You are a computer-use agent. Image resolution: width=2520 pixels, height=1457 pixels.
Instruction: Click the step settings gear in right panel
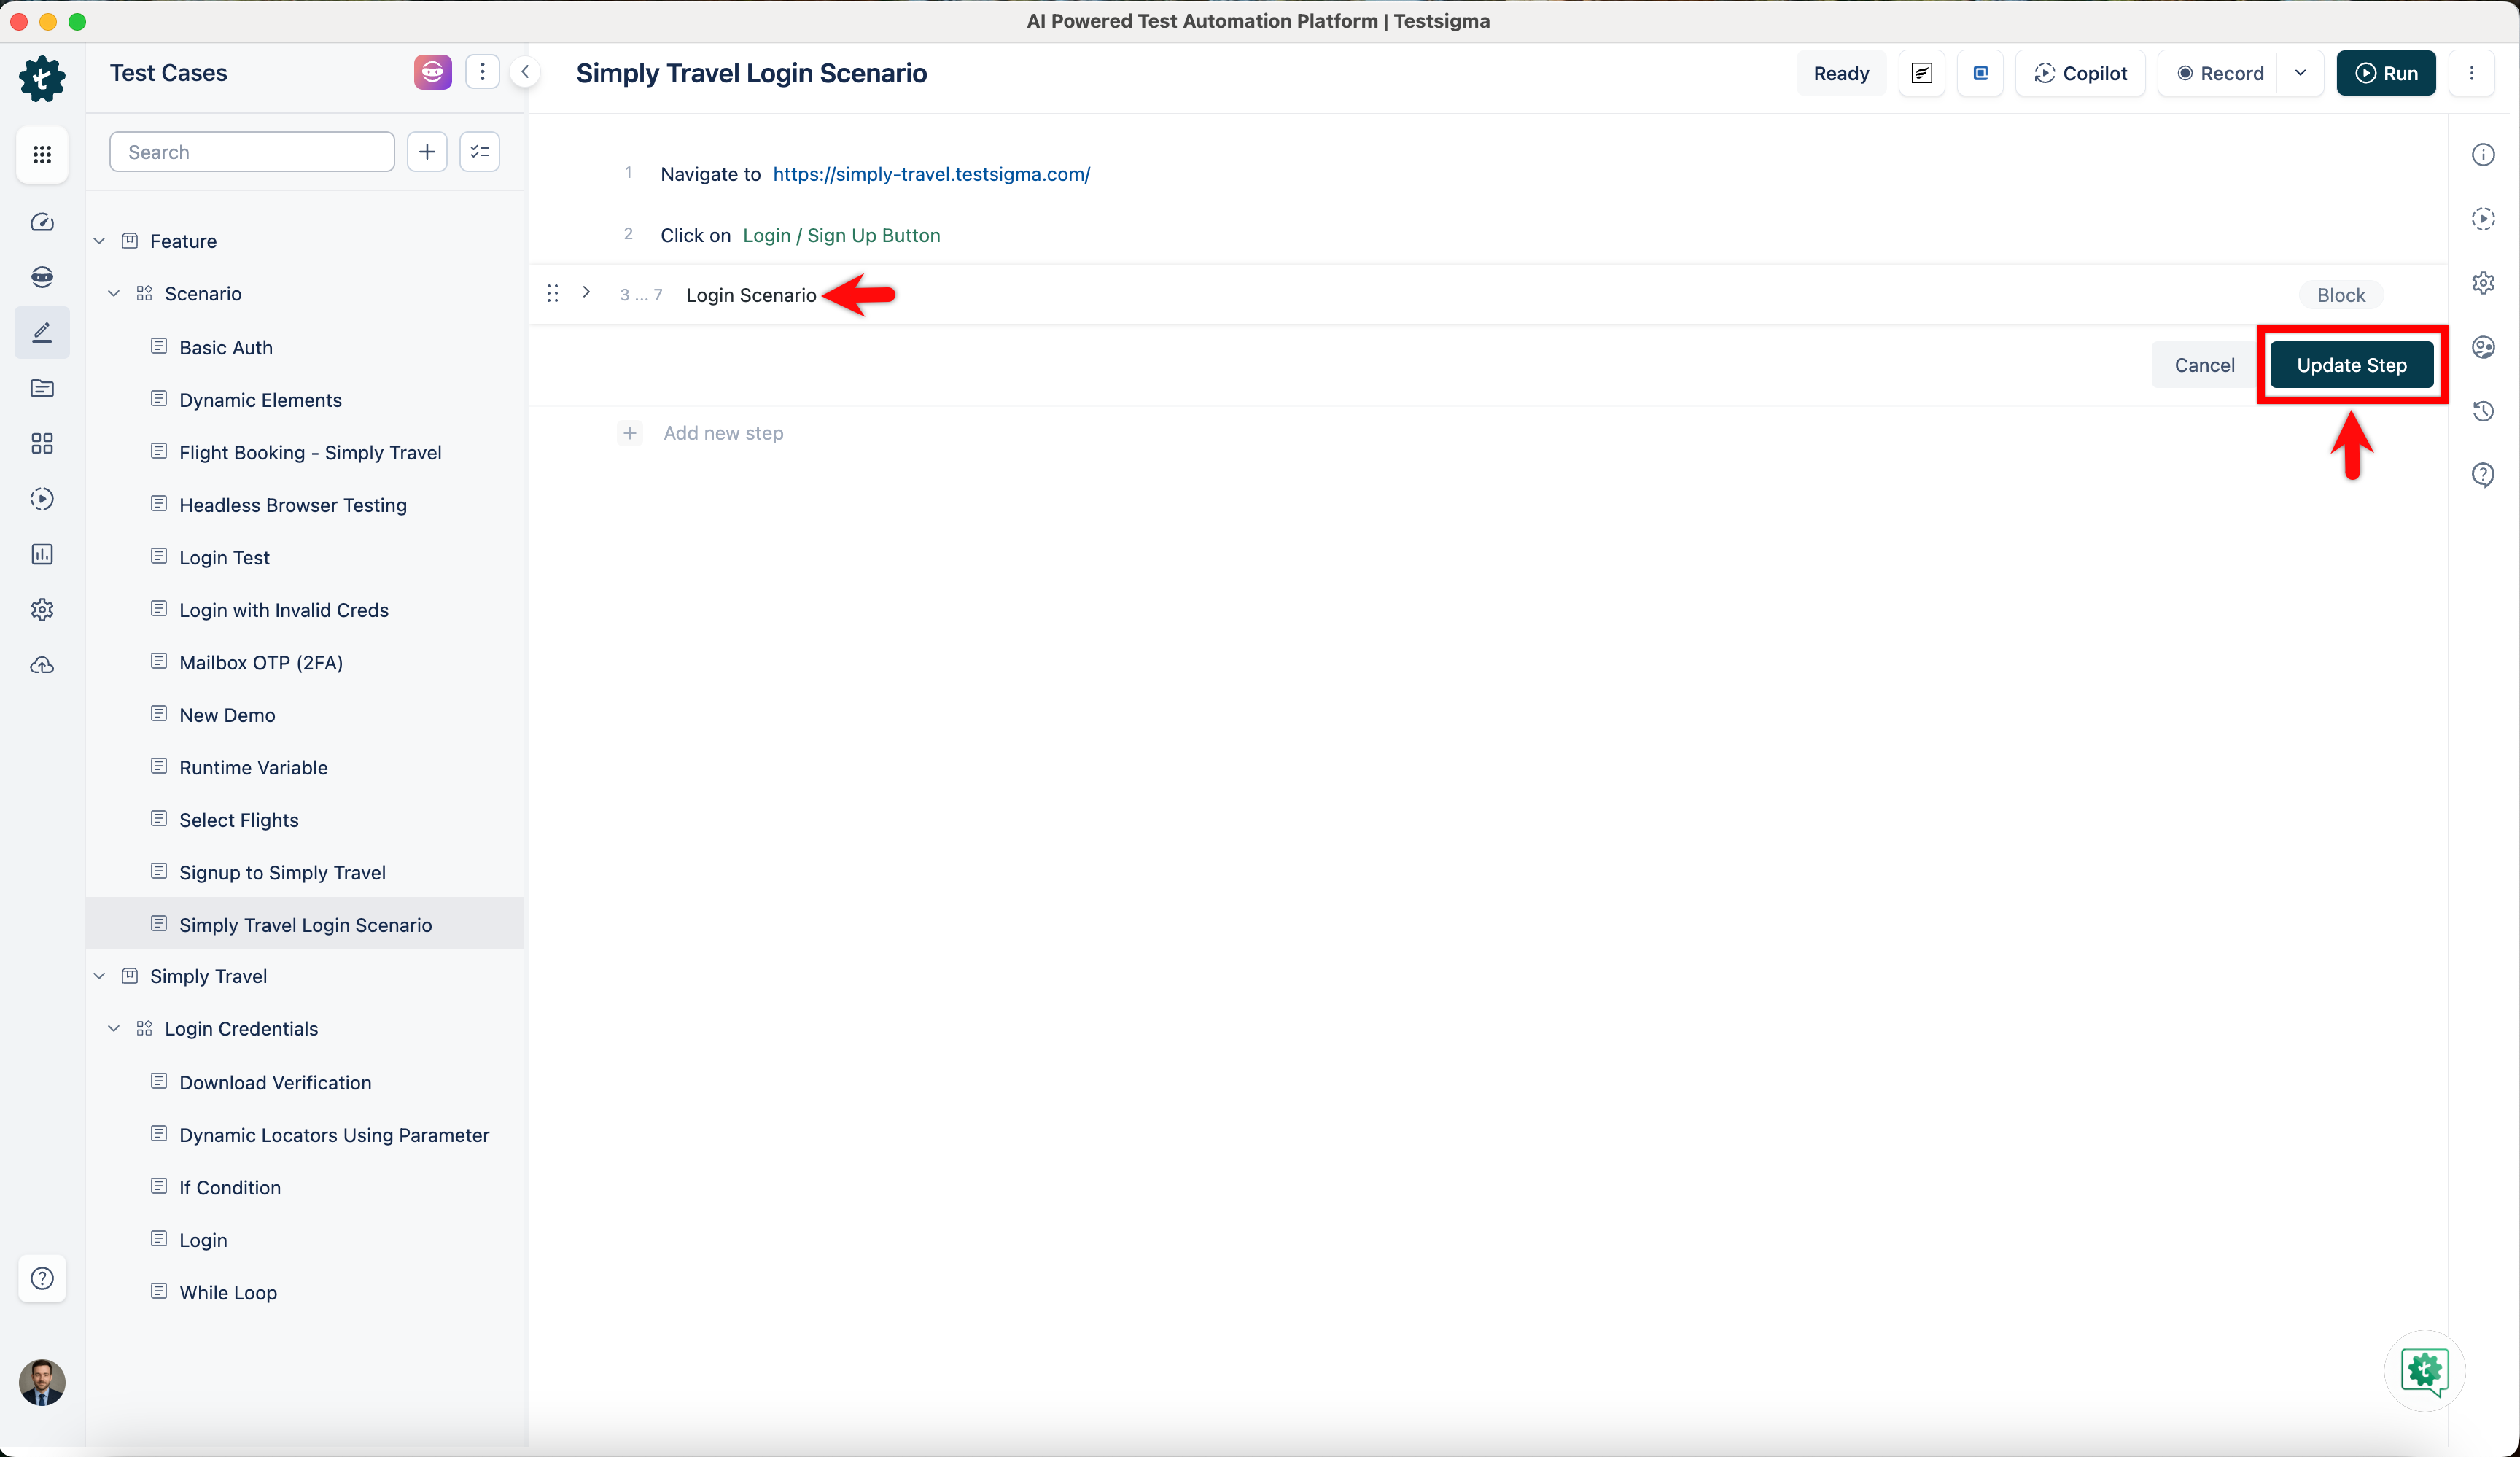[x=2483, y=283]
